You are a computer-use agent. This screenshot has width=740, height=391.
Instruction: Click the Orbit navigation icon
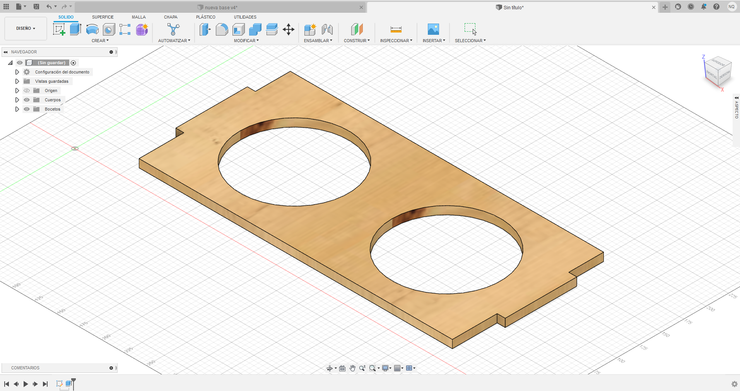coord(330,368)
